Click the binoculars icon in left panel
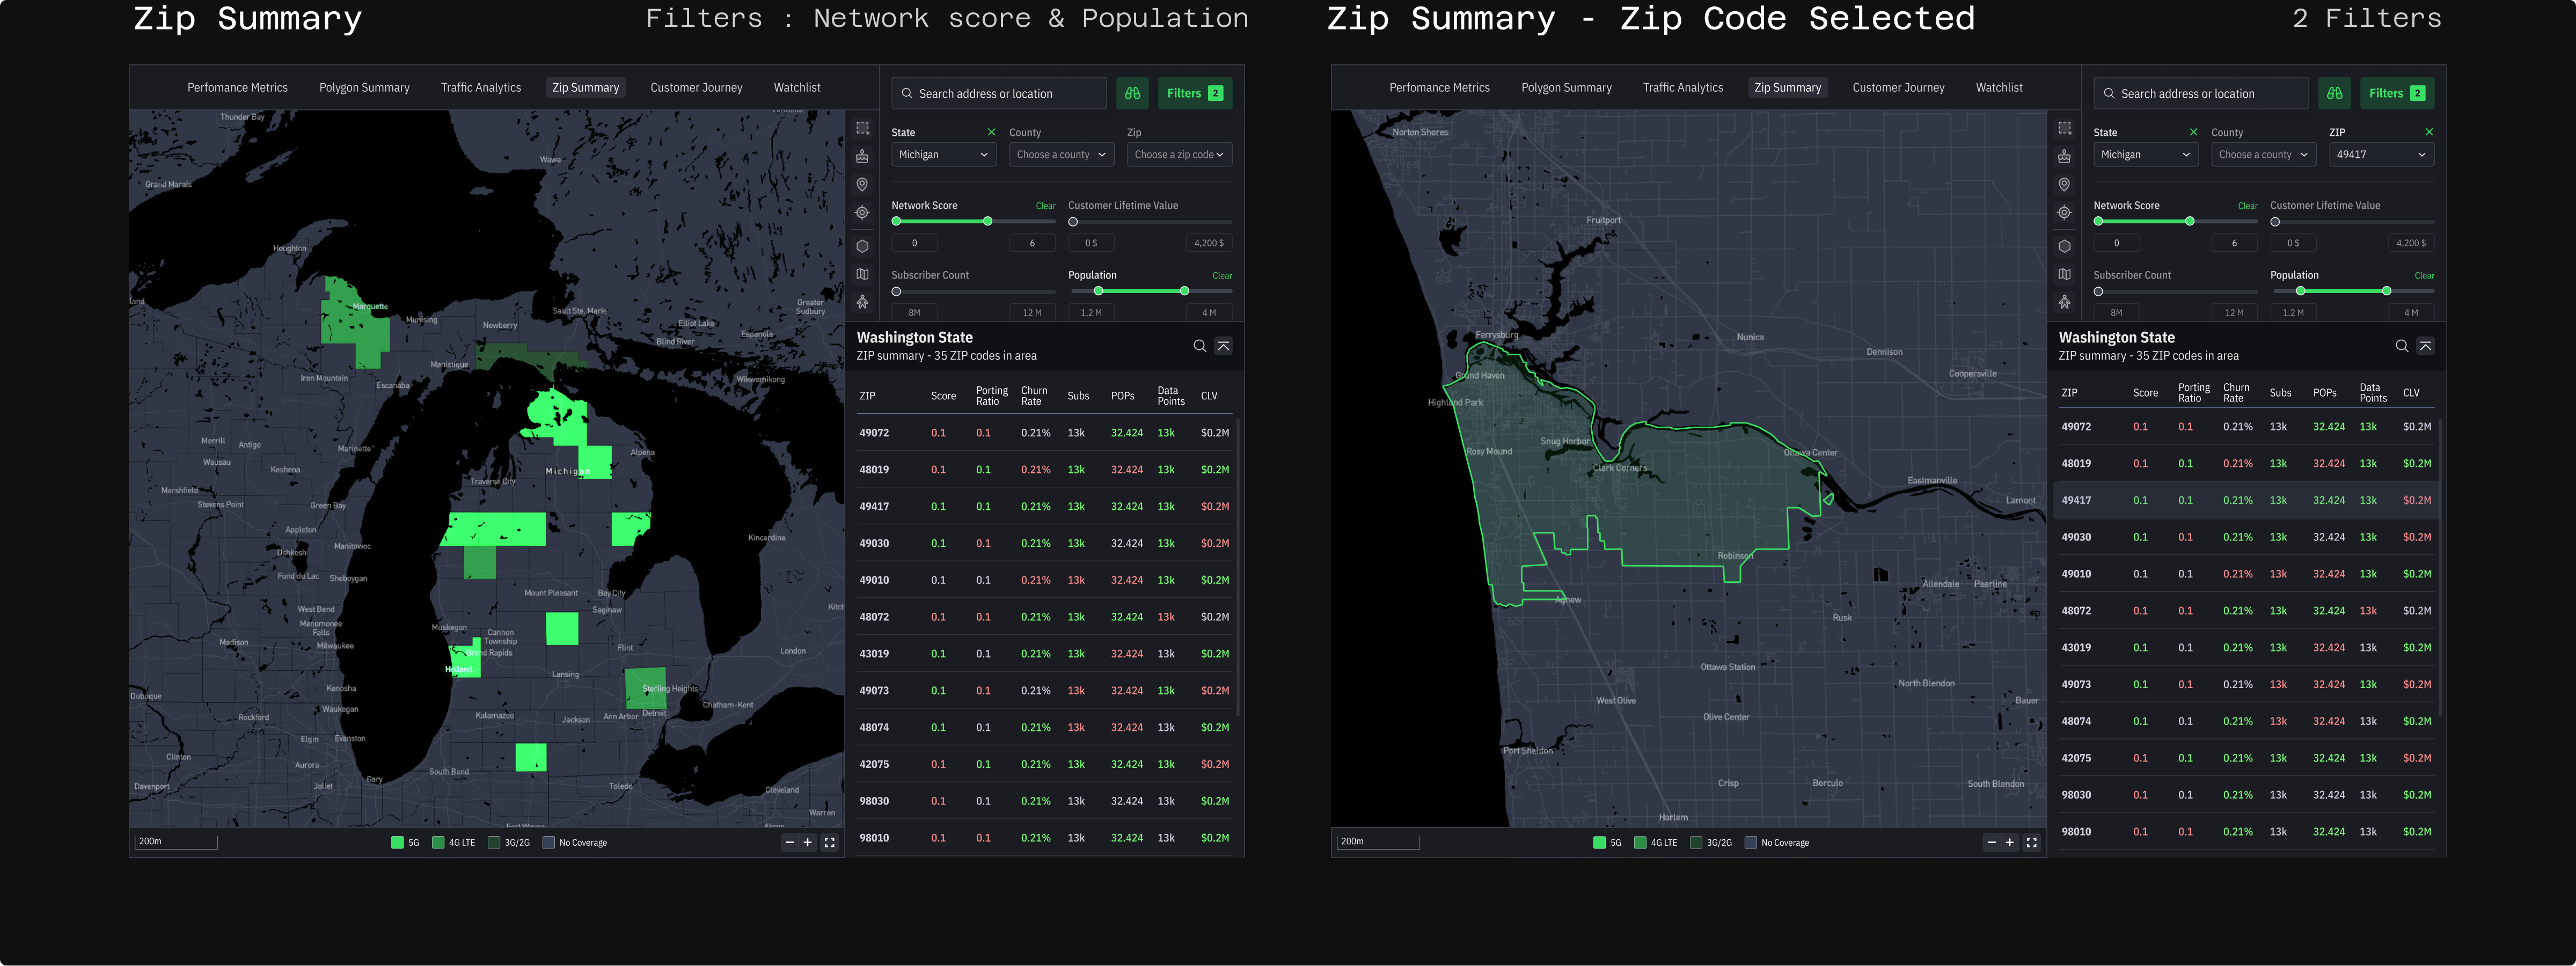The height and width of the screenshot is (966, 2576). point(1132,93)
